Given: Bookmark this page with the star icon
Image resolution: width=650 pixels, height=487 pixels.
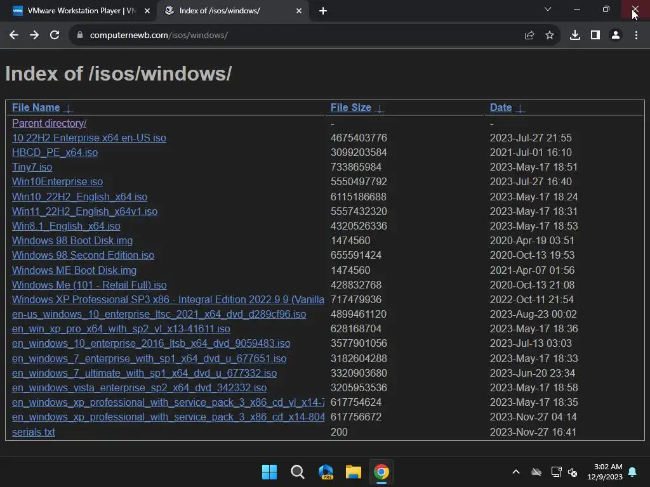Looking at the screenshot, I should click(550, 36).
